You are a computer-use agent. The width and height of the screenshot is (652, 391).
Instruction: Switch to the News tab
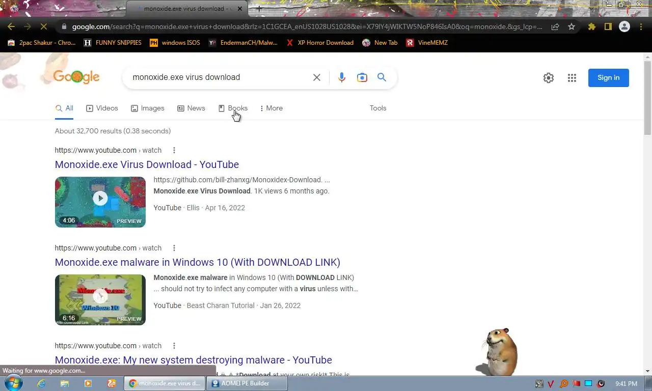coord(191,108)
